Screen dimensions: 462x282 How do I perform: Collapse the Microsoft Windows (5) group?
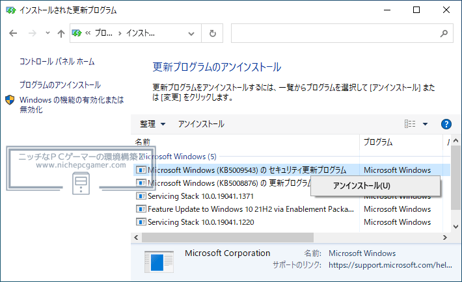click(178, 157)
